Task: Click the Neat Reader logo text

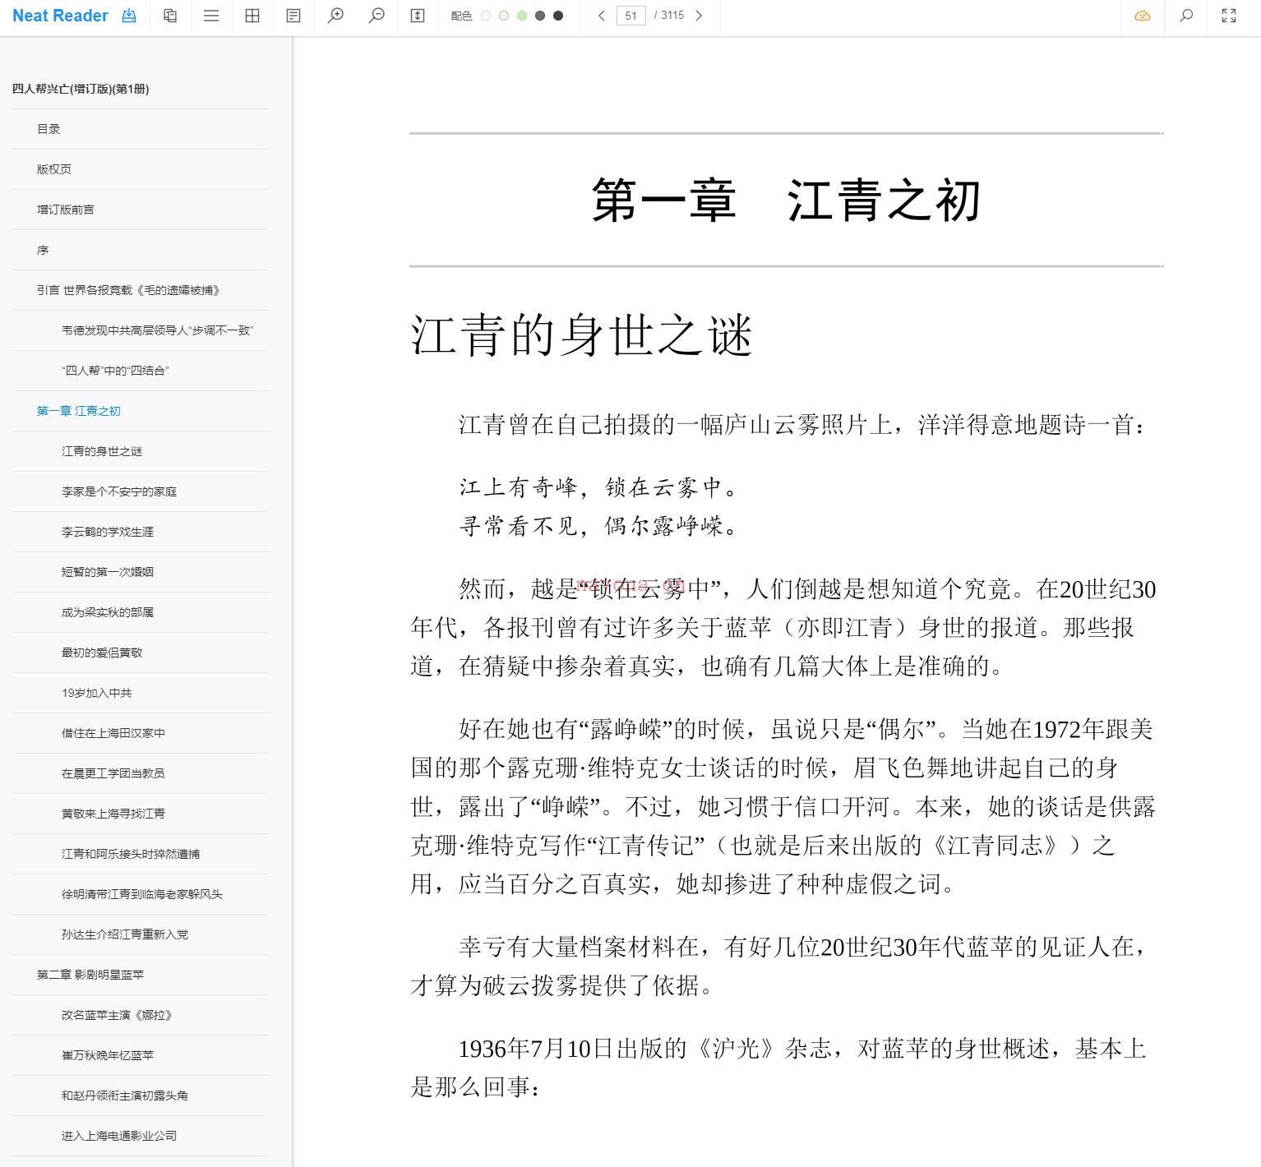Action: 60,16
